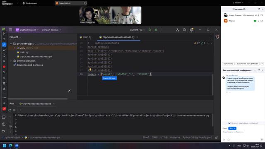Run the current file with green play button
This screenshot has width=265, height=149.
[150, 30]
